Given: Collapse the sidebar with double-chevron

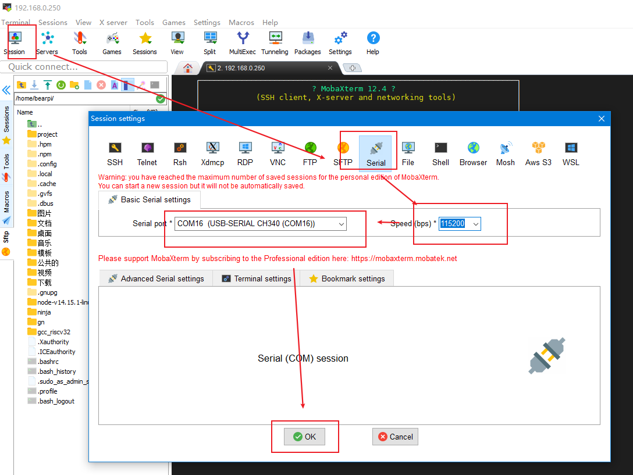Looking at the screenshot, I should pos(6,90).
